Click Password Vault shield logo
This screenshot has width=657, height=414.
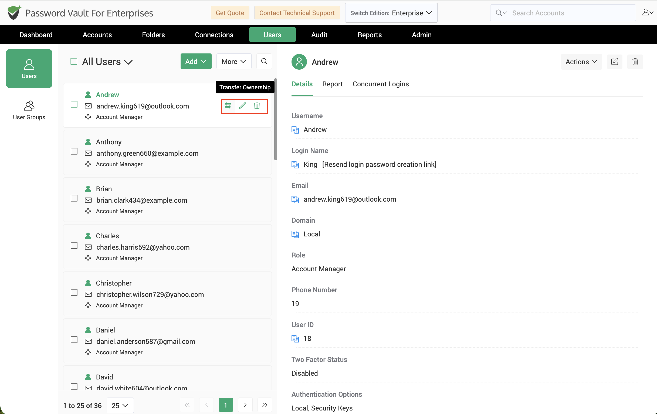tap(14, 12)
